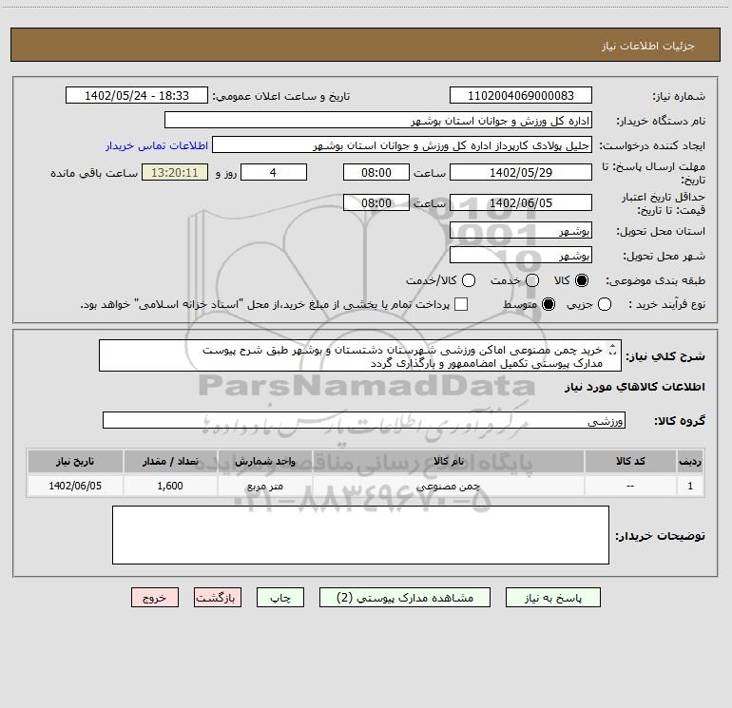Click the گروه کالا field with ورزشی
732x708 pixels.
(x=364, y=420)
